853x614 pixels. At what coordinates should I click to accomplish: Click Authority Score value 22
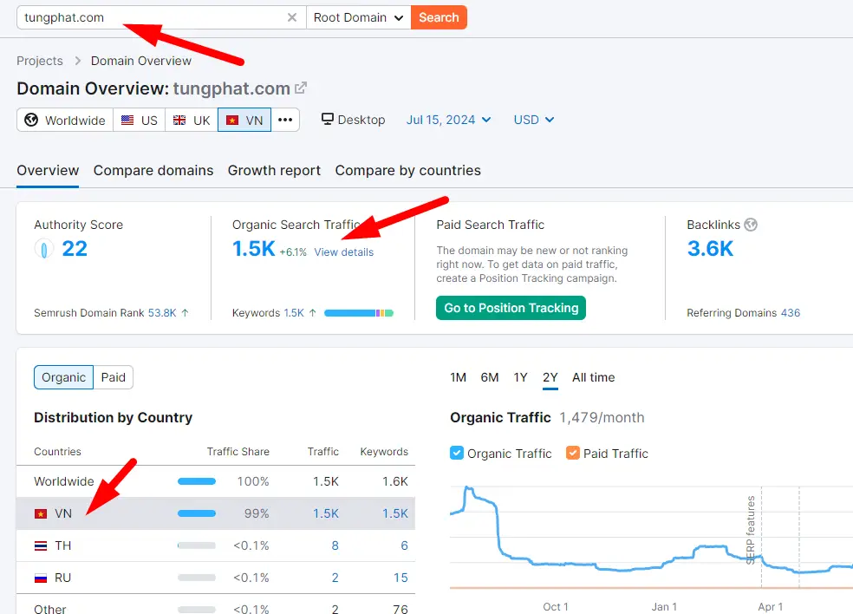coord(75,249)
